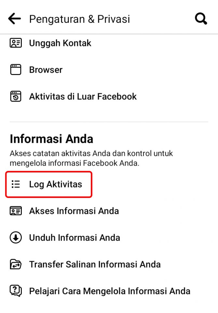218x313 pixels.
Task: Tap the Unggah Kontak contact card icon
Action: pyautogui.click(x=16, y=43)
